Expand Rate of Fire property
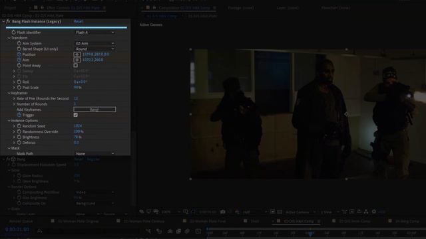The width and height of the screenshot is (426, 239). pos(14,98)
